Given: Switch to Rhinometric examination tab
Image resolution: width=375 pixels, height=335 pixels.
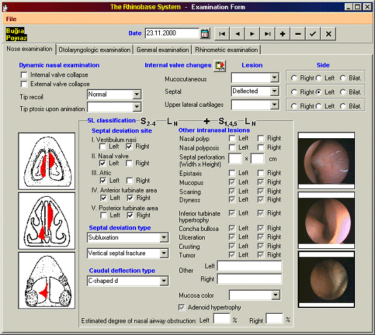Looking at the screenshot, I should click(227, 50).
